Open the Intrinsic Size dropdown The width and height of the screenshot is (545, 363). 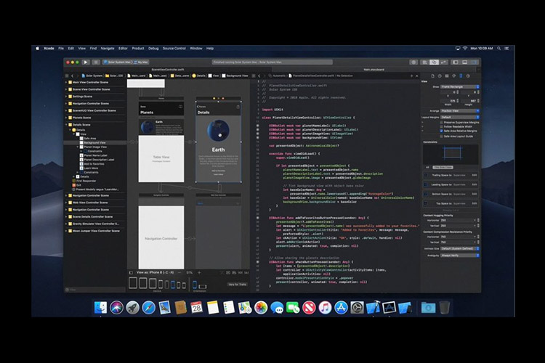[x=460, y=249]
